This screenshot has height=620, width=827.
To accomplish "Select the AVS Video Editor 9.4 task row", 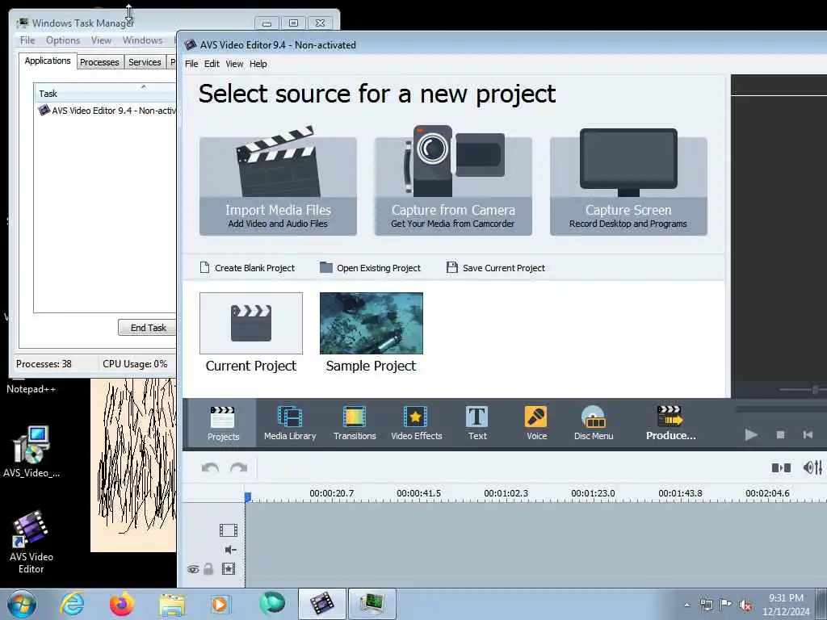I will point(107,111).
